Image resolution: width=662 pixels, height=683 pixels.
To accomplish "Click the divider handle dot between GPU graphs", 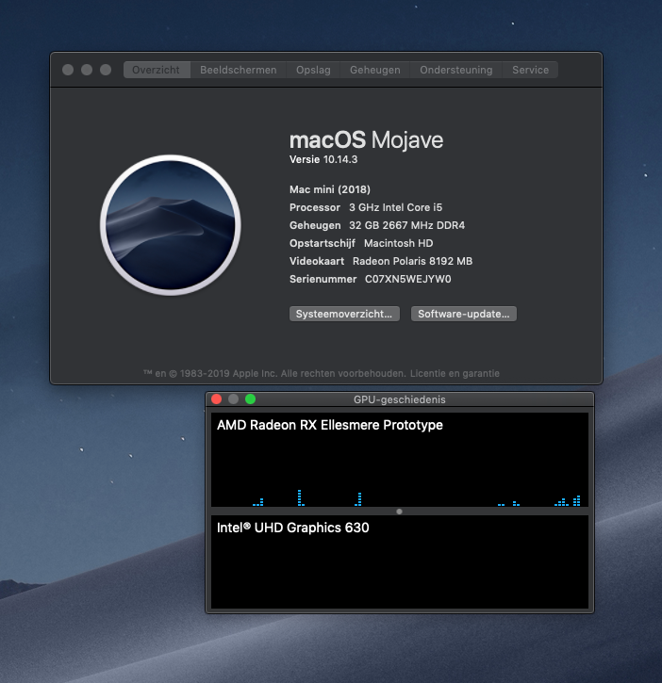I will click(x=399, y=512).
